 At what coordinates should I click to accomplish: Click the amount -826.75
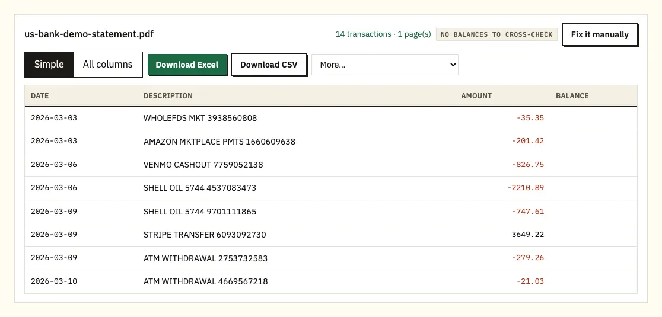pos(528,165)
